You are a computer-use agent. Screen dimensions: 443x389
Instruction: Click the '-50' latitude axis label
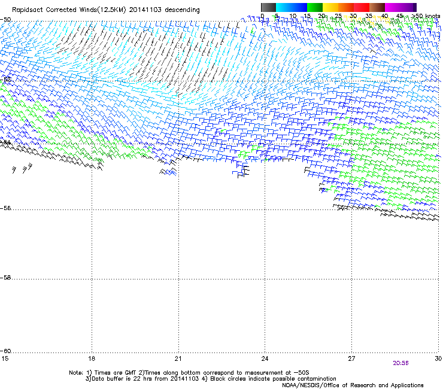[5, 20]
